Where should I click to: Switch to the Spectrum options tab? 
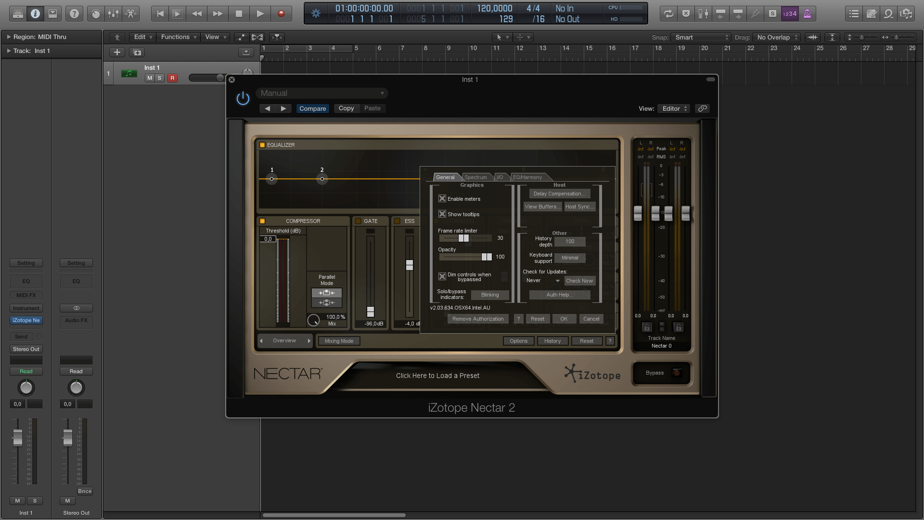point(475,177)
